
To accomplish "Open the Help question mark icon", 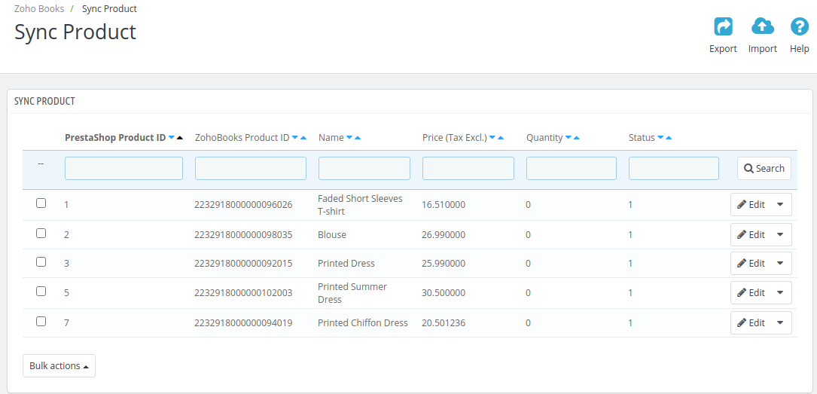I will click(x=799, y=26).
